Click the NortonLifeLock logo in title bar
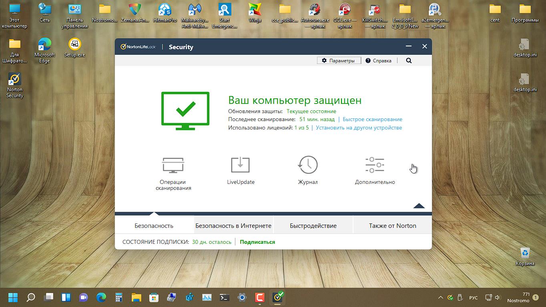546x307 pixels. click(x=138, y=47)
